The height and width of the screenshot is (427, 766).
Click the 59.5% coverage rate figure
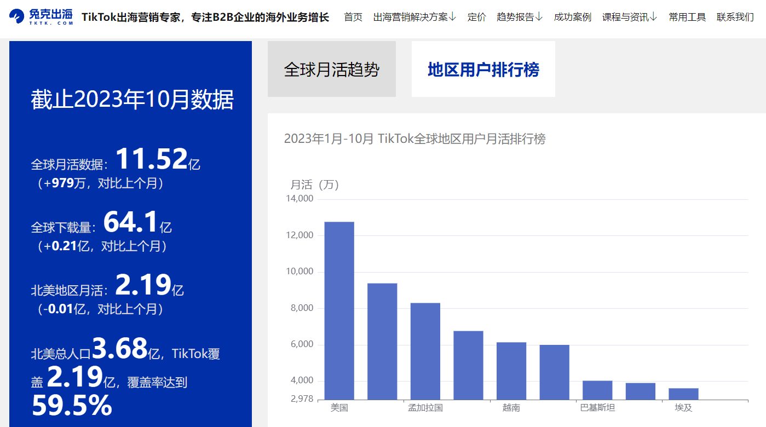(72, 406)
